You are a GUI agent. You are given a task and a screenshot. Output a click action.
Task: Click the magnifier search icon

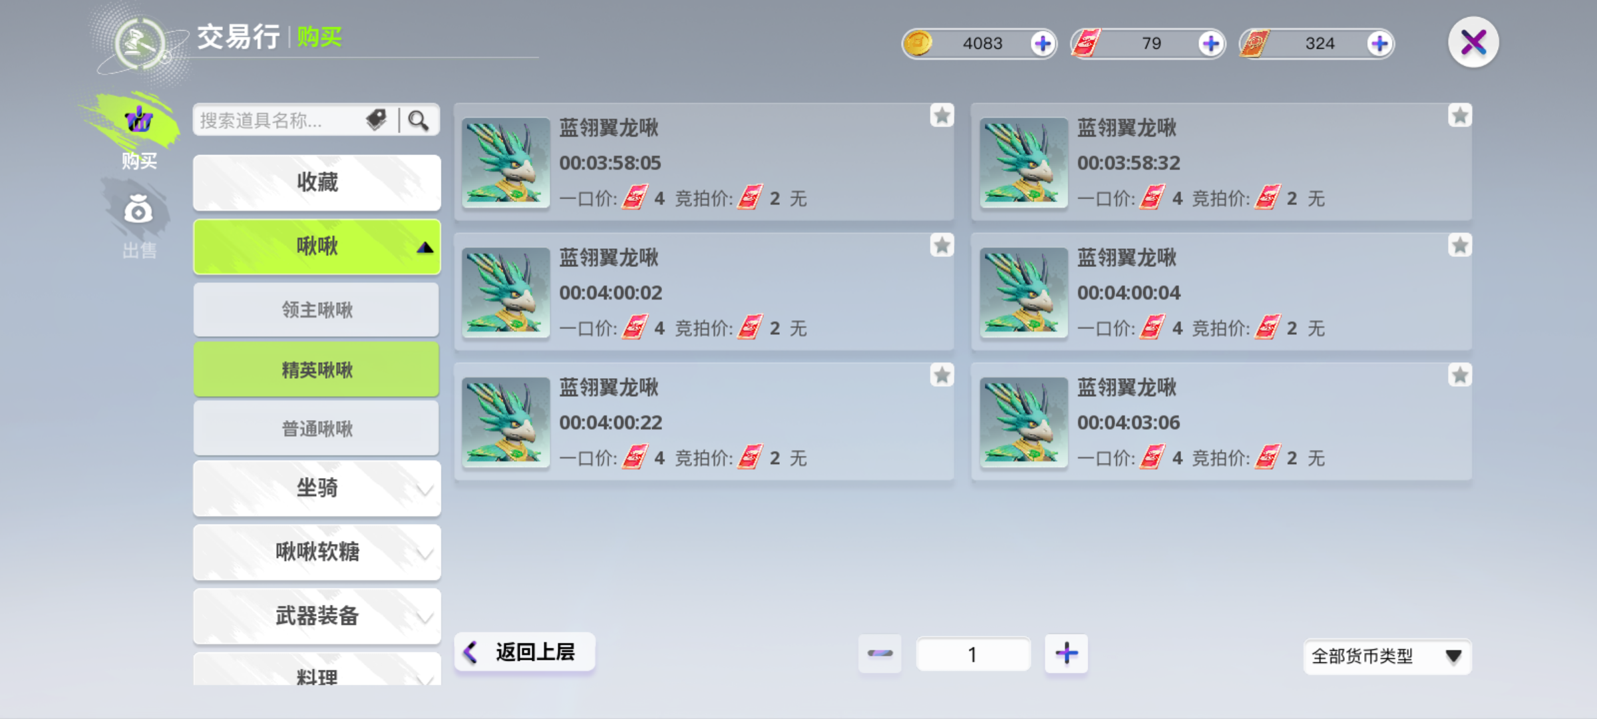click(x=419, y=120)
